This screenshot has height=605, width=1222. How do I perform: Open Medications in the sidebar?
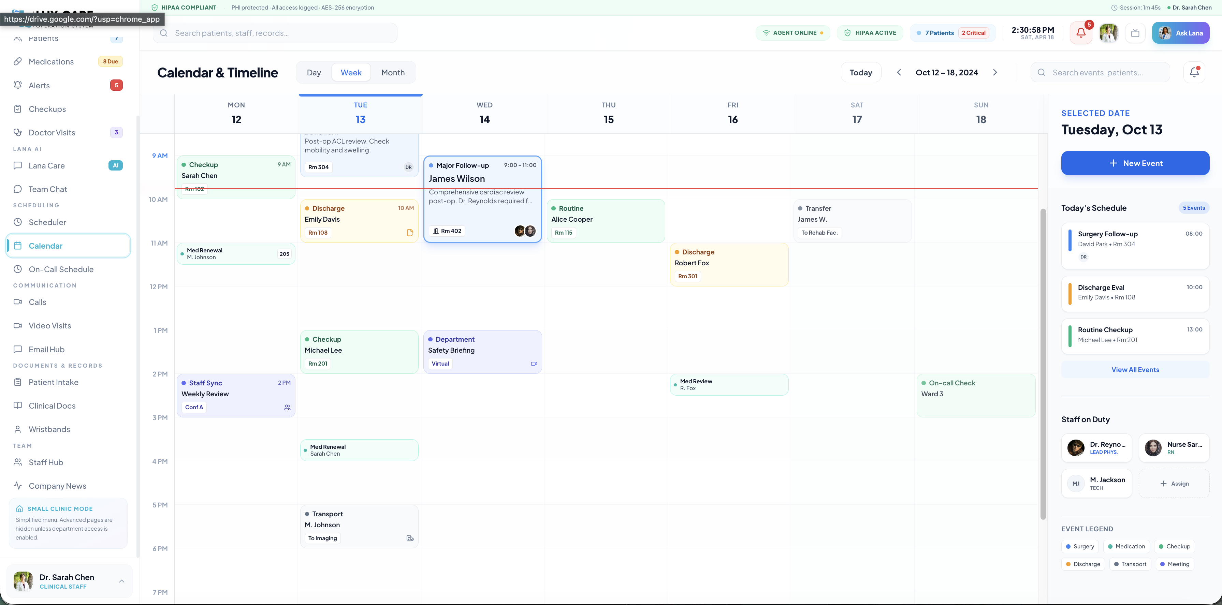(68, 62)
